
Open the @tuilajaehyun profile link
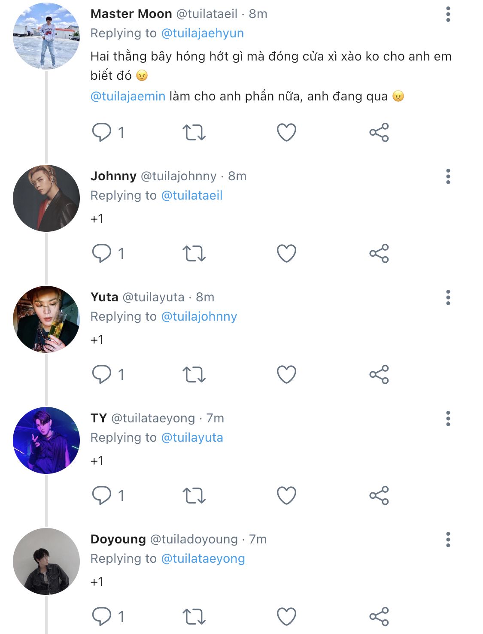(x=202, y=33)
